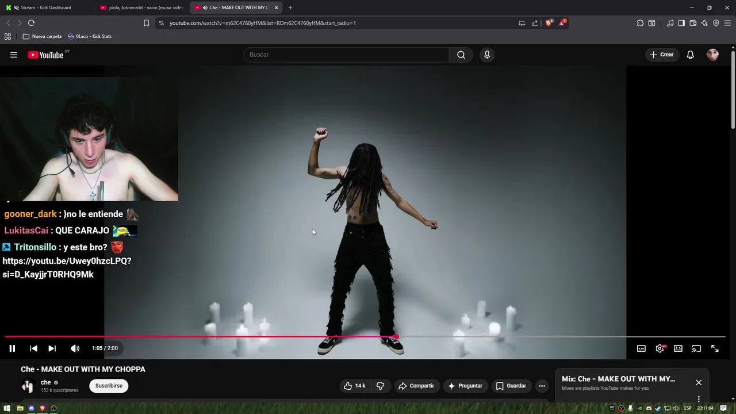Screen dimensions: 736x414
Task: Open the browser apps grid icon
Action: coord(7,36)
